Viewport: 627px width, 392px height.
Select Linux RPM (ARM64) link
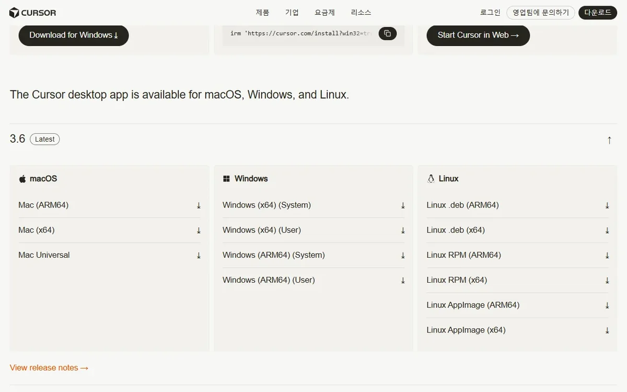[x=518, y=256]
